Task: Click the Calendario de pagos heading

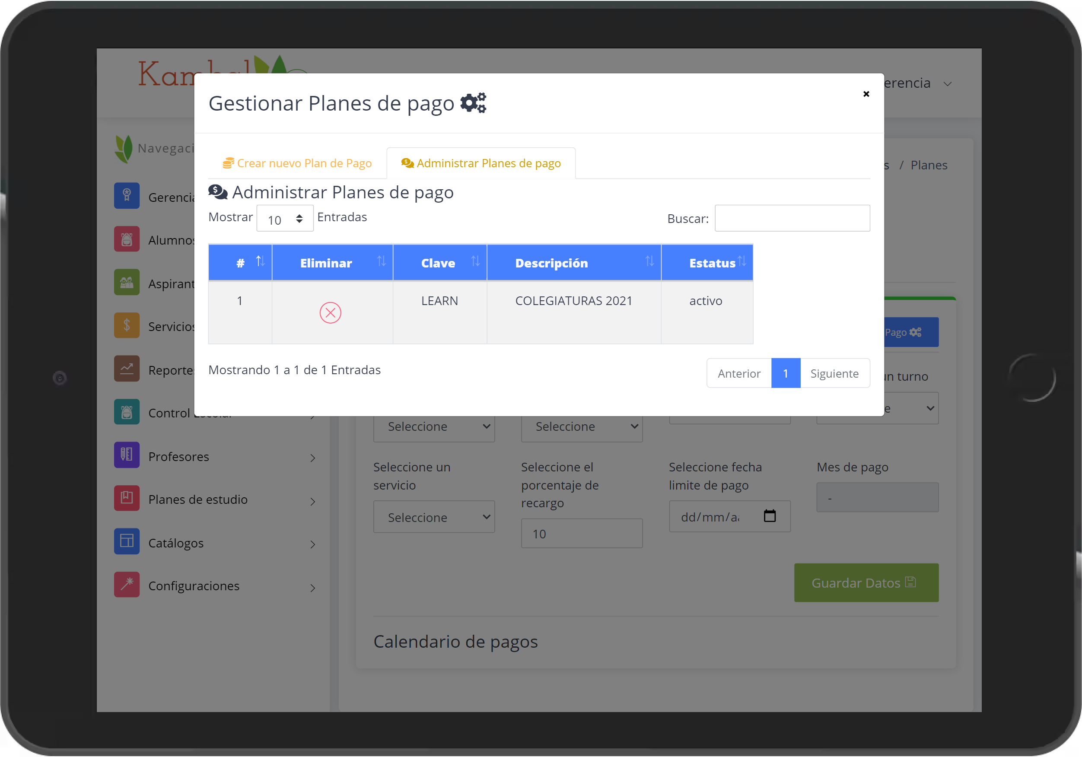Action: point(456,642)
